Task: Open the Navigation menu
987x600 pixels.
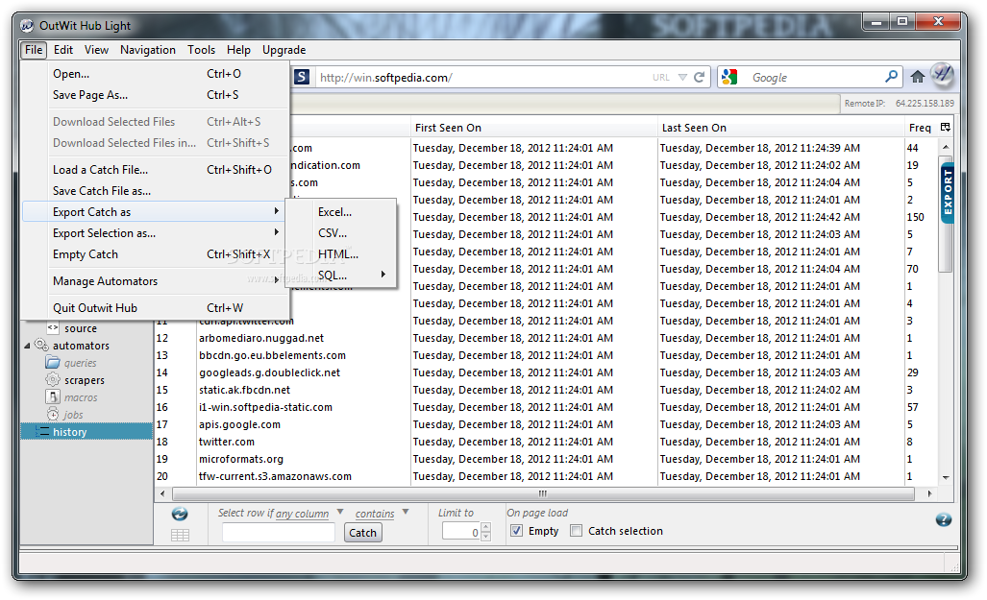Action: tap(148, 50)
